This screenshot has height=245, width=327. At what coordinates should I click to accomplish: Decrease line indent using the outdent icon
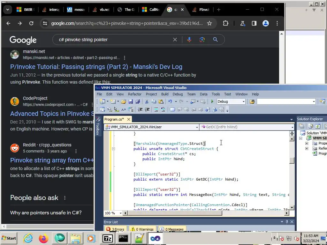pos(140,110)
